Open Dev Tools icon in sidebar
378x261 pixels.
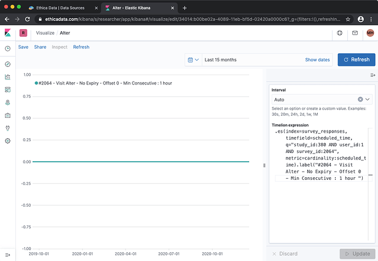click(x=8, y=128)
